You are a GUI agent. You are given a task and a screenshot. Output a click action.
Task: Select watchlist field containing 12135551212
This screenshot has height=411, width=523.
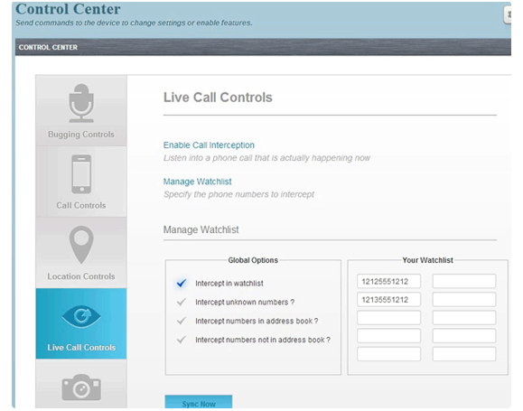coord(388,300)
